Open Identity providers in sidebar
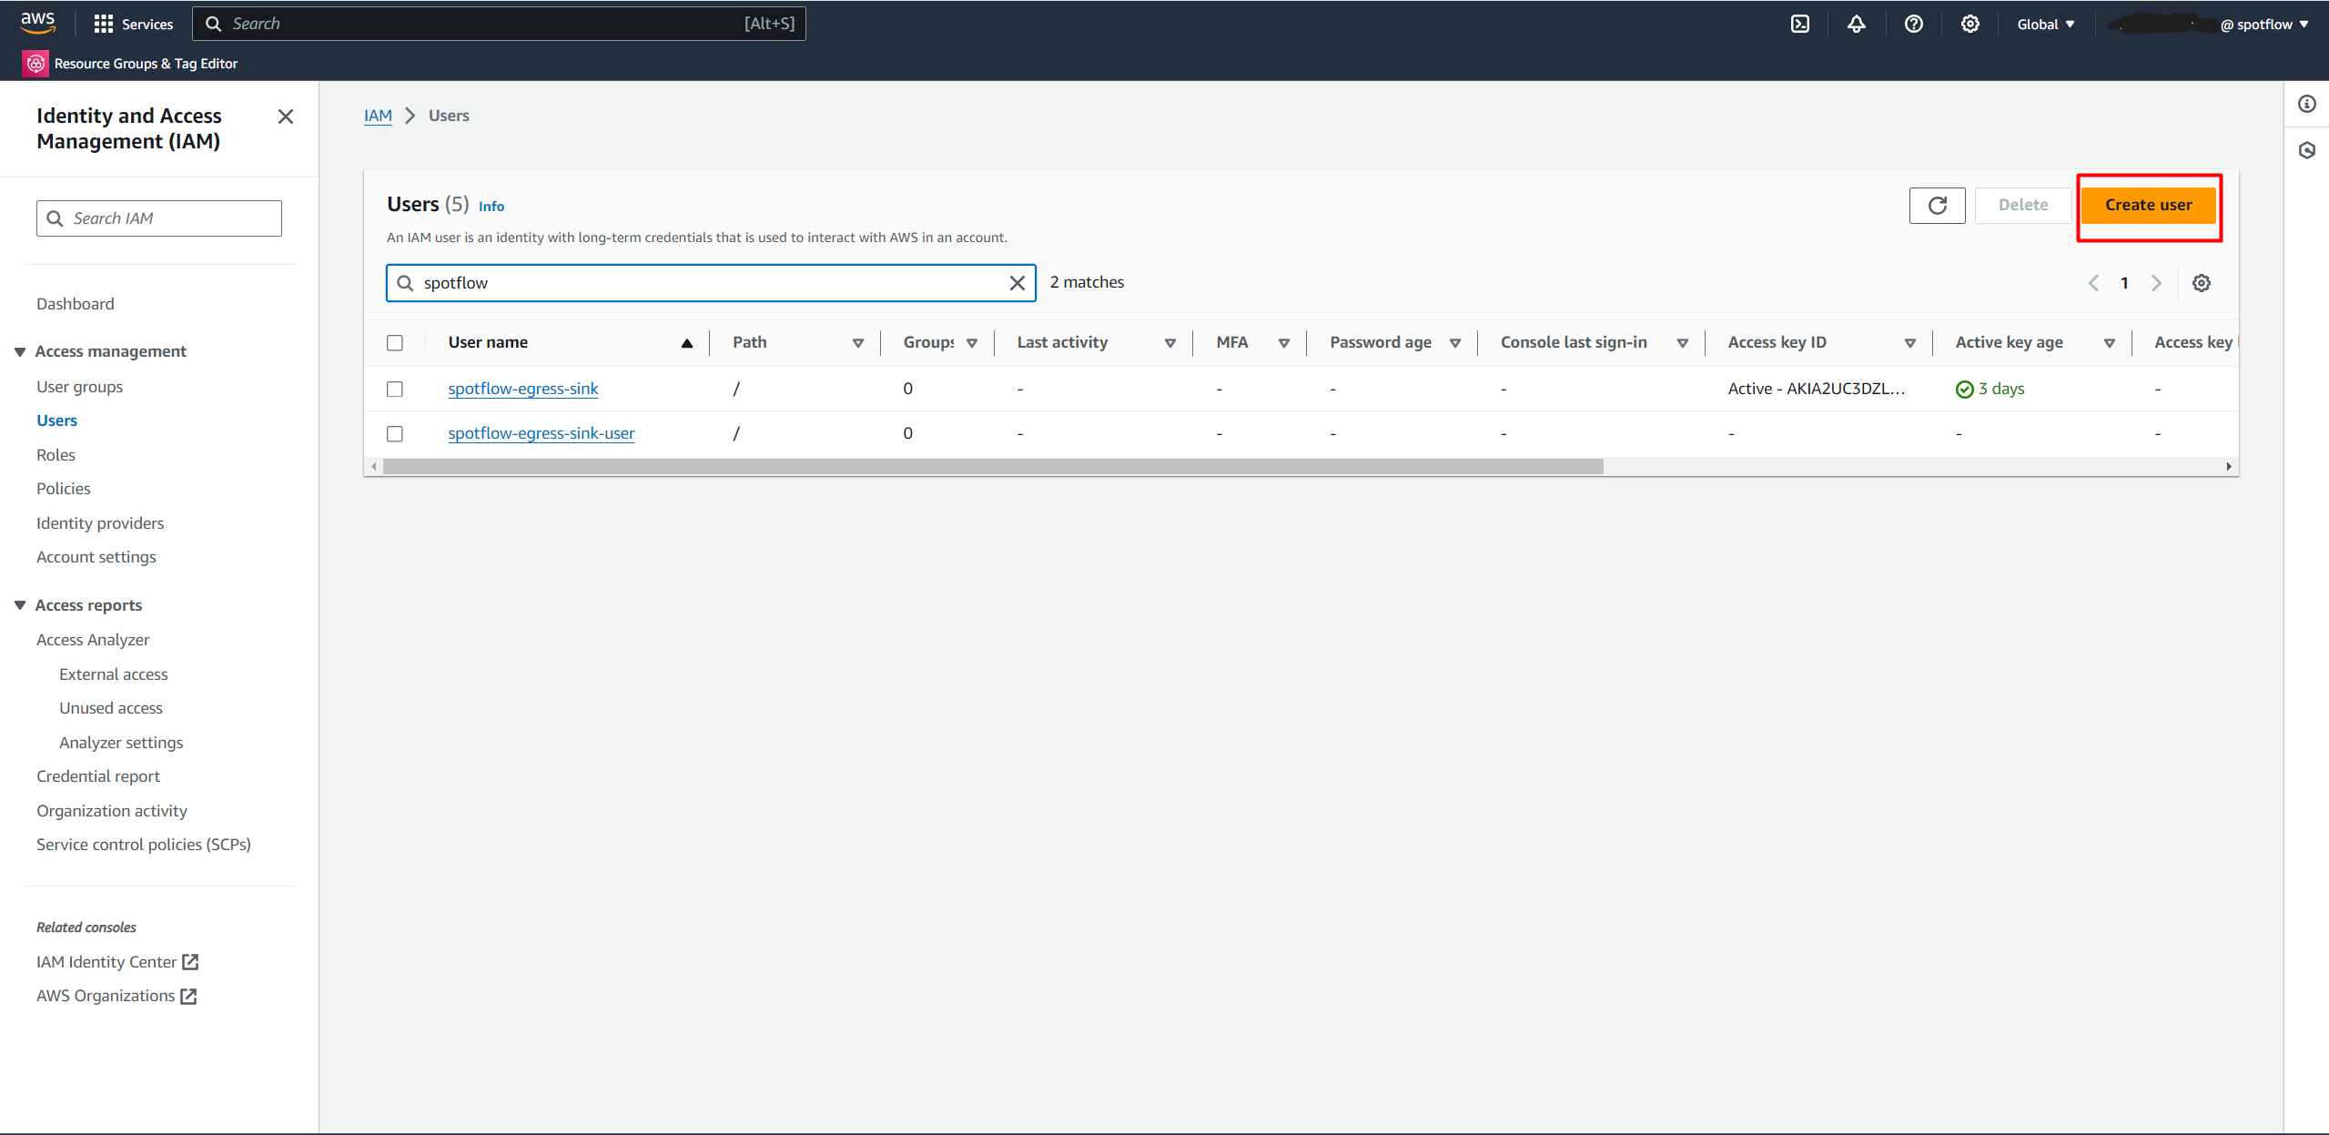This screenshot has width=2329, height=1135. pos(100,523)
